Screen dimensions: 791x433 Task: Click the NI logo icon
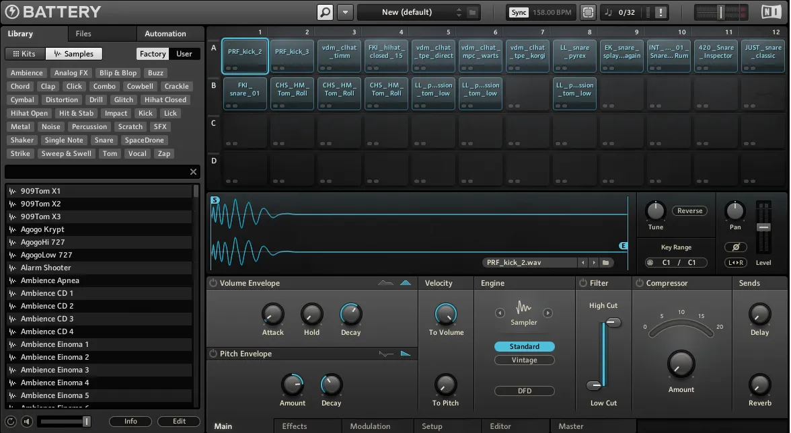click(771, 11)
